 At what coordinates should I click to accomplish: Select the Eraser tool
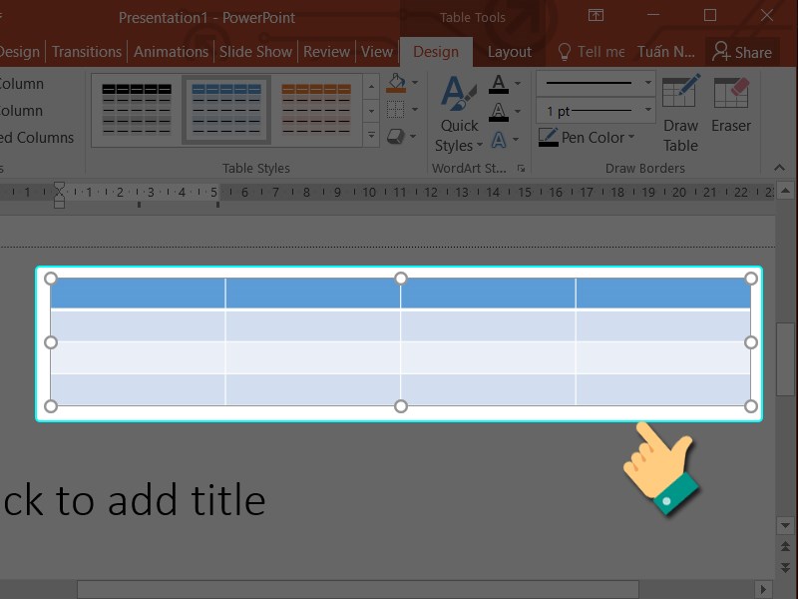coord(730,107)
